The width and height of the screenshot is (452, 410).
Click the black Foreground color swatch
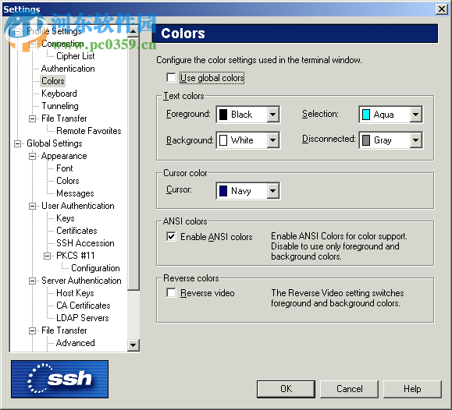point(223,115)
